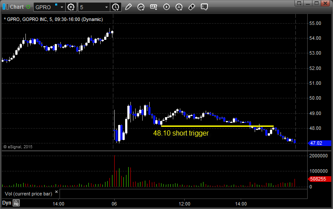Open the time template clock menu

click(116, 7)
